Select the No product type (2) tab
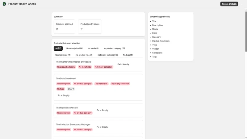This screenshot has height=139, width=247. 84,55
